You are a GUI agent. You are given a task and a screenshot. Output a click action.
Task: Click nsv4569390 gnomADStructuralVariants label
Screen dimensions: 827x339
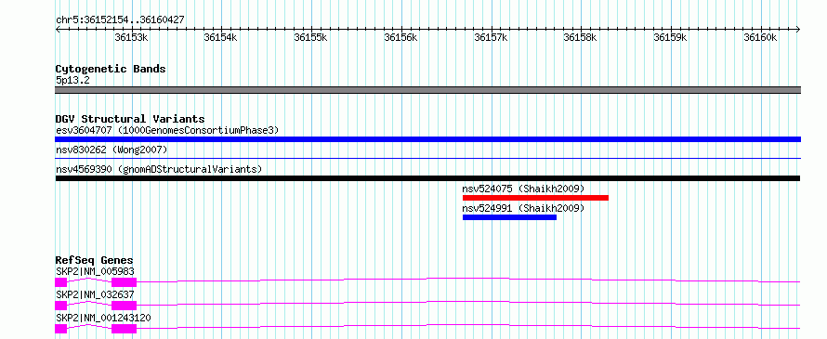[159, 169]
